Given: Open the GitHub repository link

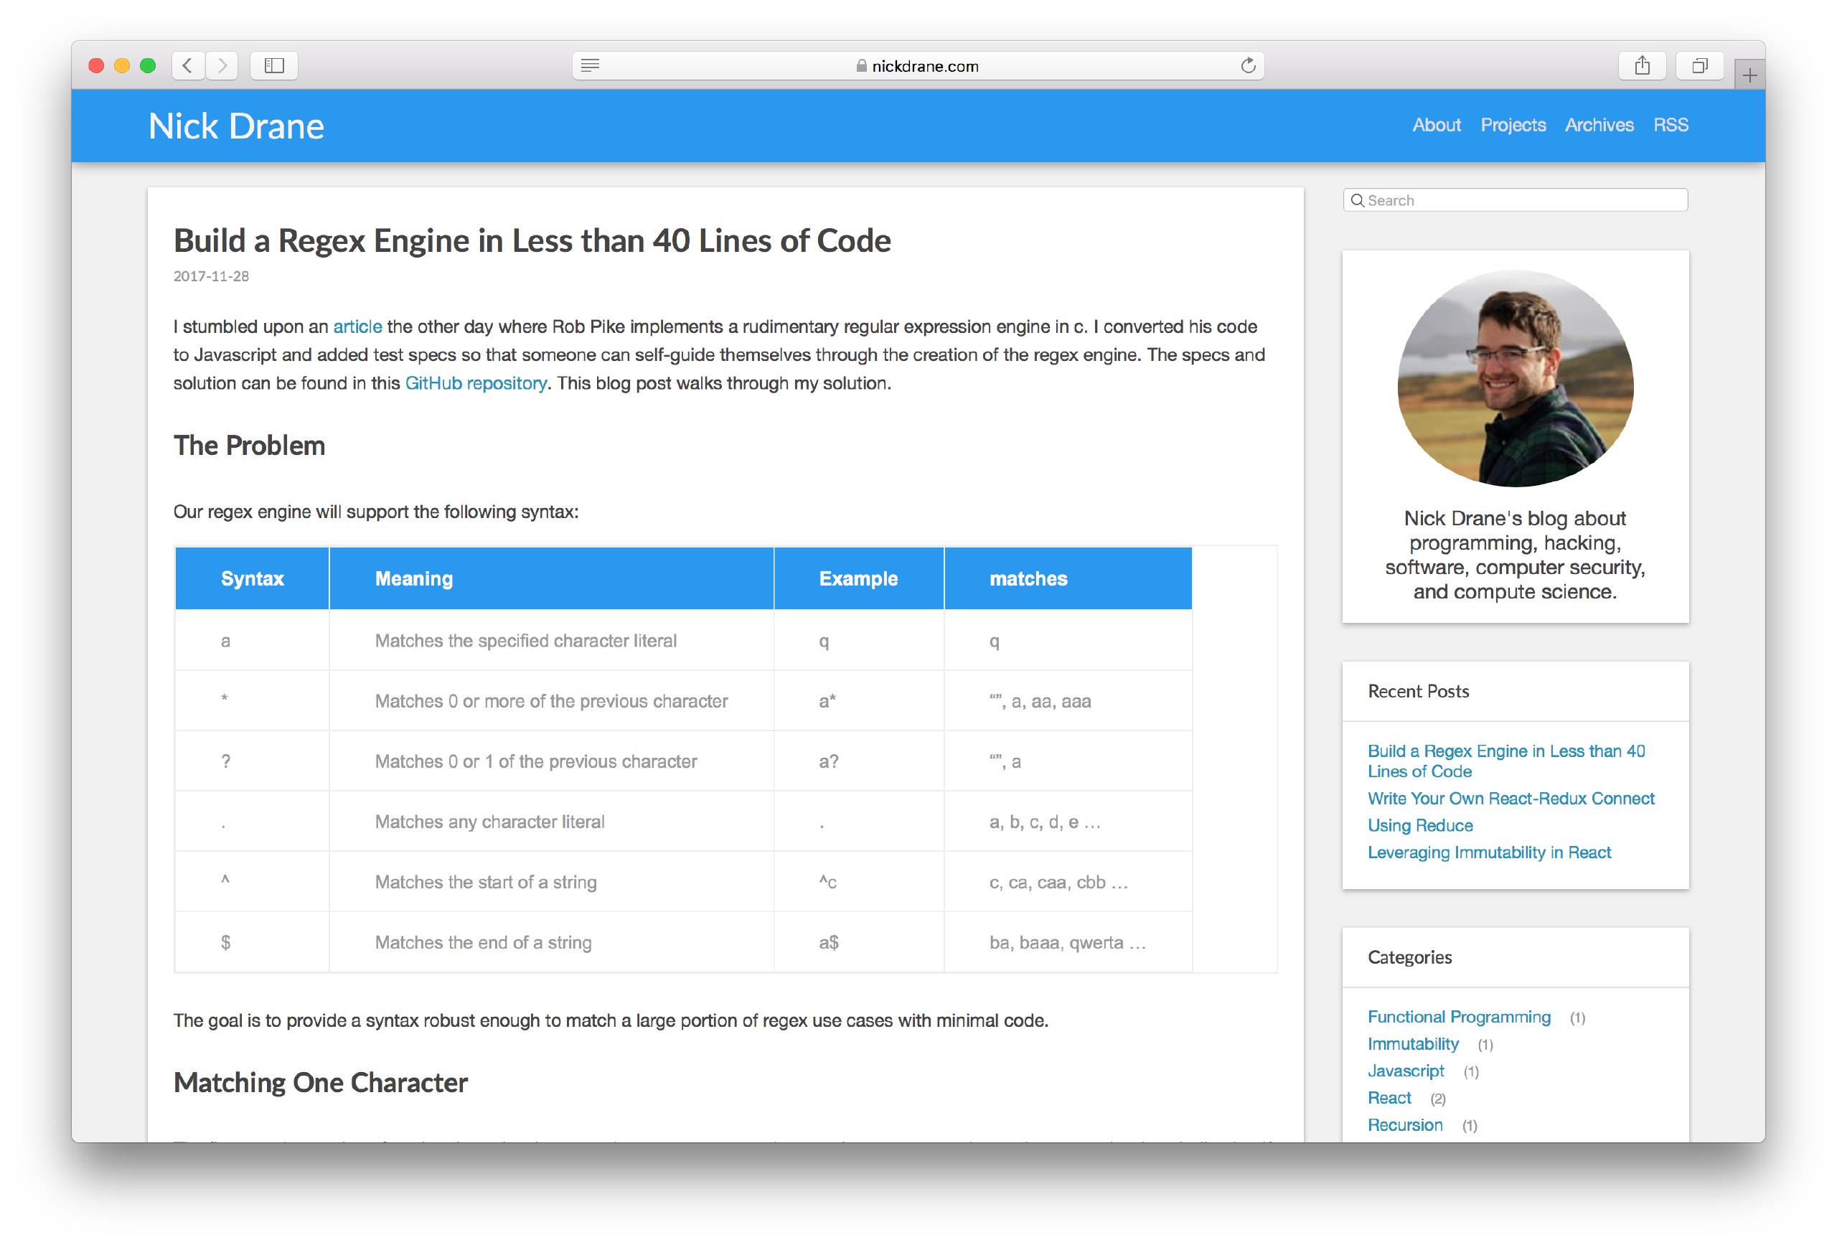Looking at the screenshot, I should [x=476, y=383].
